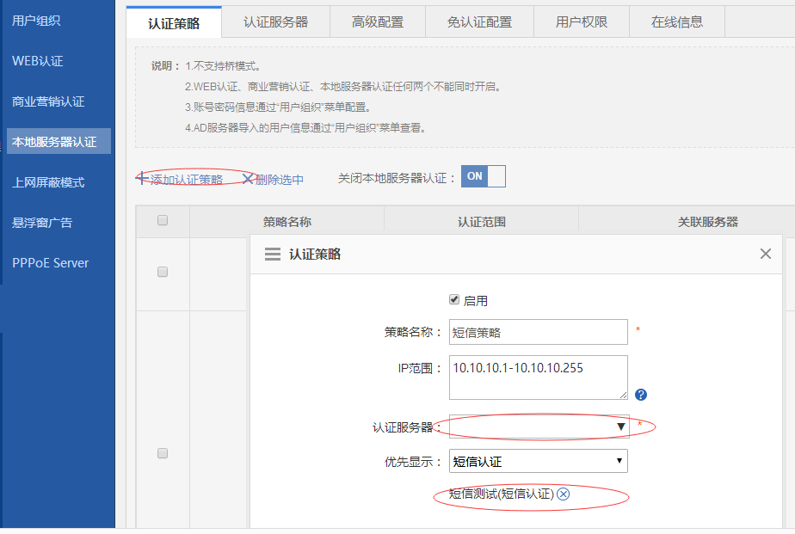Open the 在线信息 tab
Screen dimensions: 795x534
(x=676, y=22)
